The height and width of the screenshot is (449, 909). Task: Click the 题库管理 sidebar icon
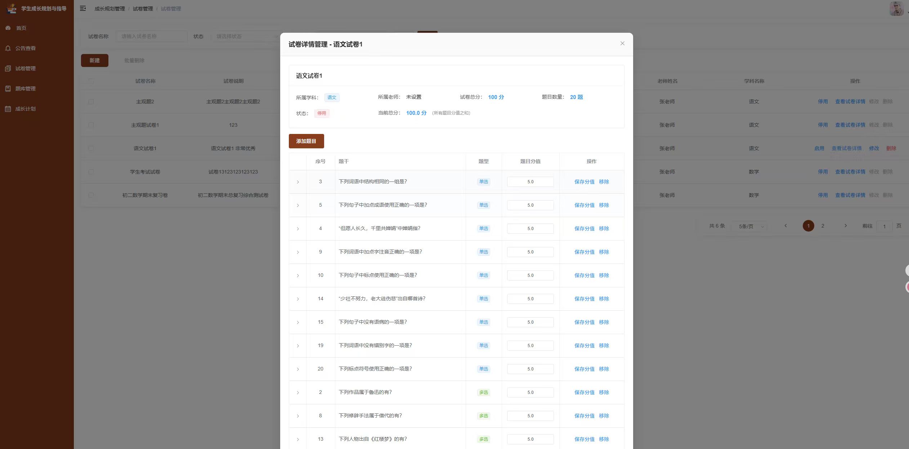[x=8, y=89]
